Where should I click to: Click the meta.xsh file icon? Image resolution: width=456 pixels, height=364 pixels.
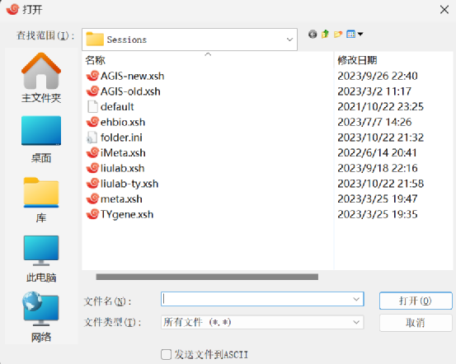93,199
